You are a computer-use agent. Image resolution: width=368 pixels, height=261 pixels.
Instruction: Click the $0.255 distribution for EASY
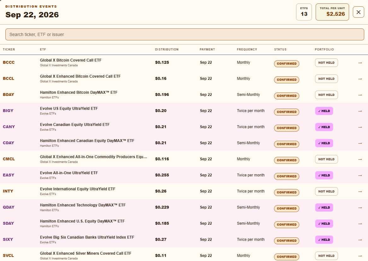click(162, 175)
